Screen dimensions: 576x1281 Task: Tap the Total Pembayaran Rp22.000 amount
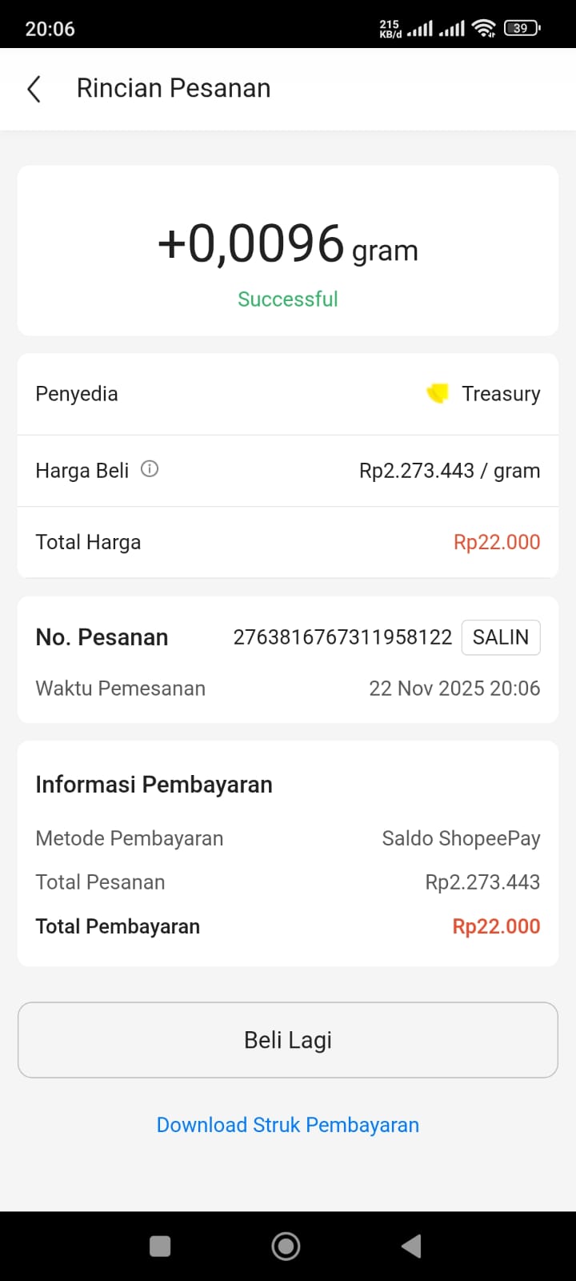tap(496, 926)
